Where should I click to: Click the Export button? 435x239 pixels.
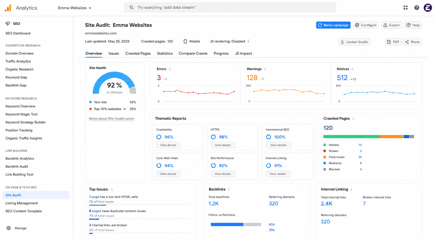point(392,25)
